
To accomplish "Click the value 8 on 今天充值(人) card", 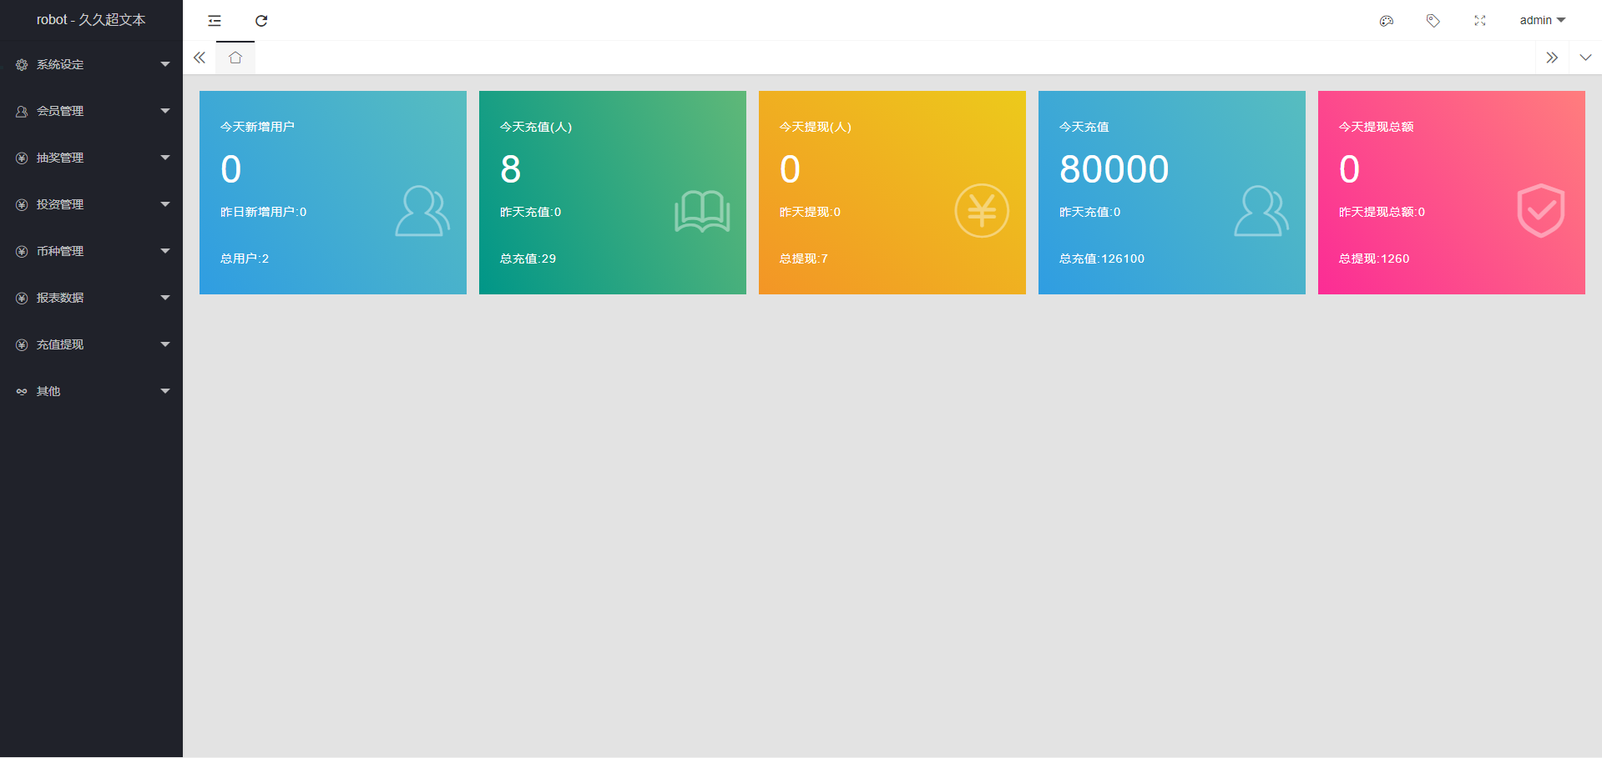I will [x=511, y=169].
